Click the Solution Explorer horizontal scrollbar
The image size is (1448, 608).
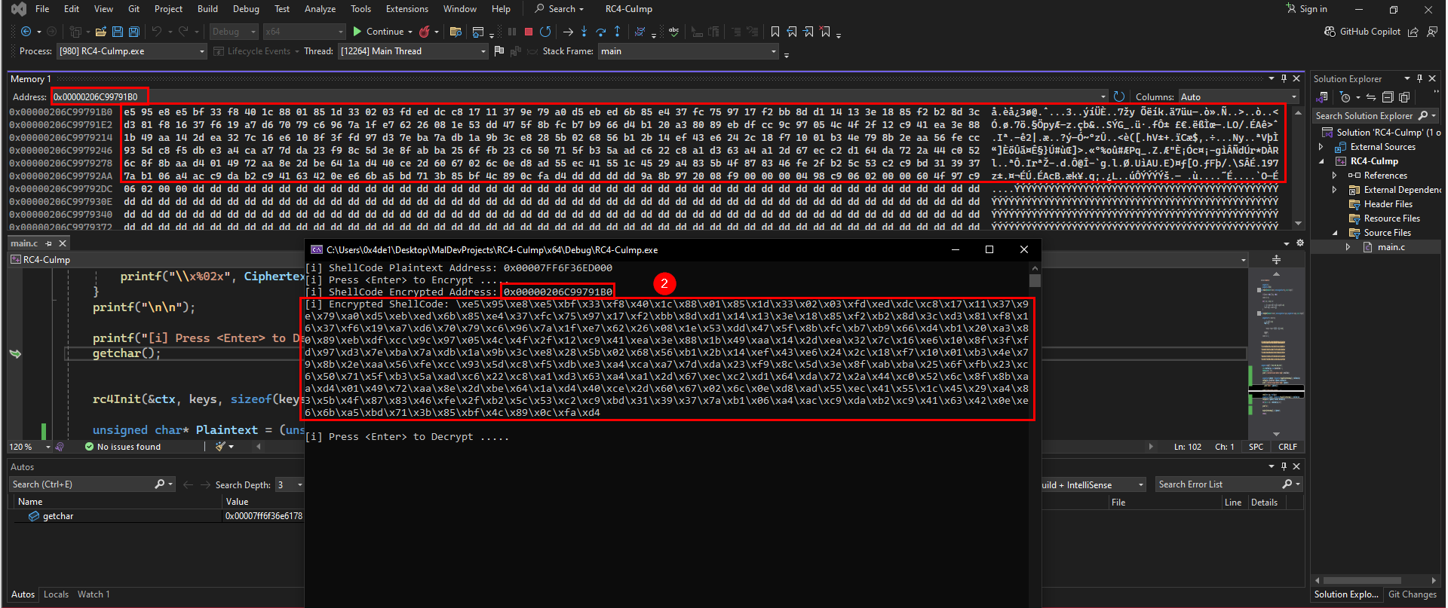pos(1362,581)
